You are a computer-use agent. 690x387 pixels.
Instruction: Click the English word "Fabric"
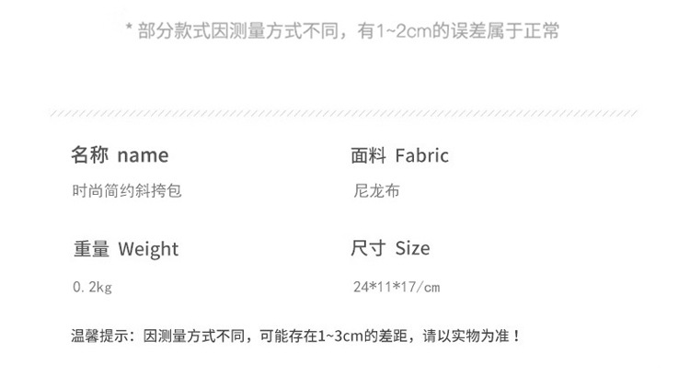click(422, 155)
